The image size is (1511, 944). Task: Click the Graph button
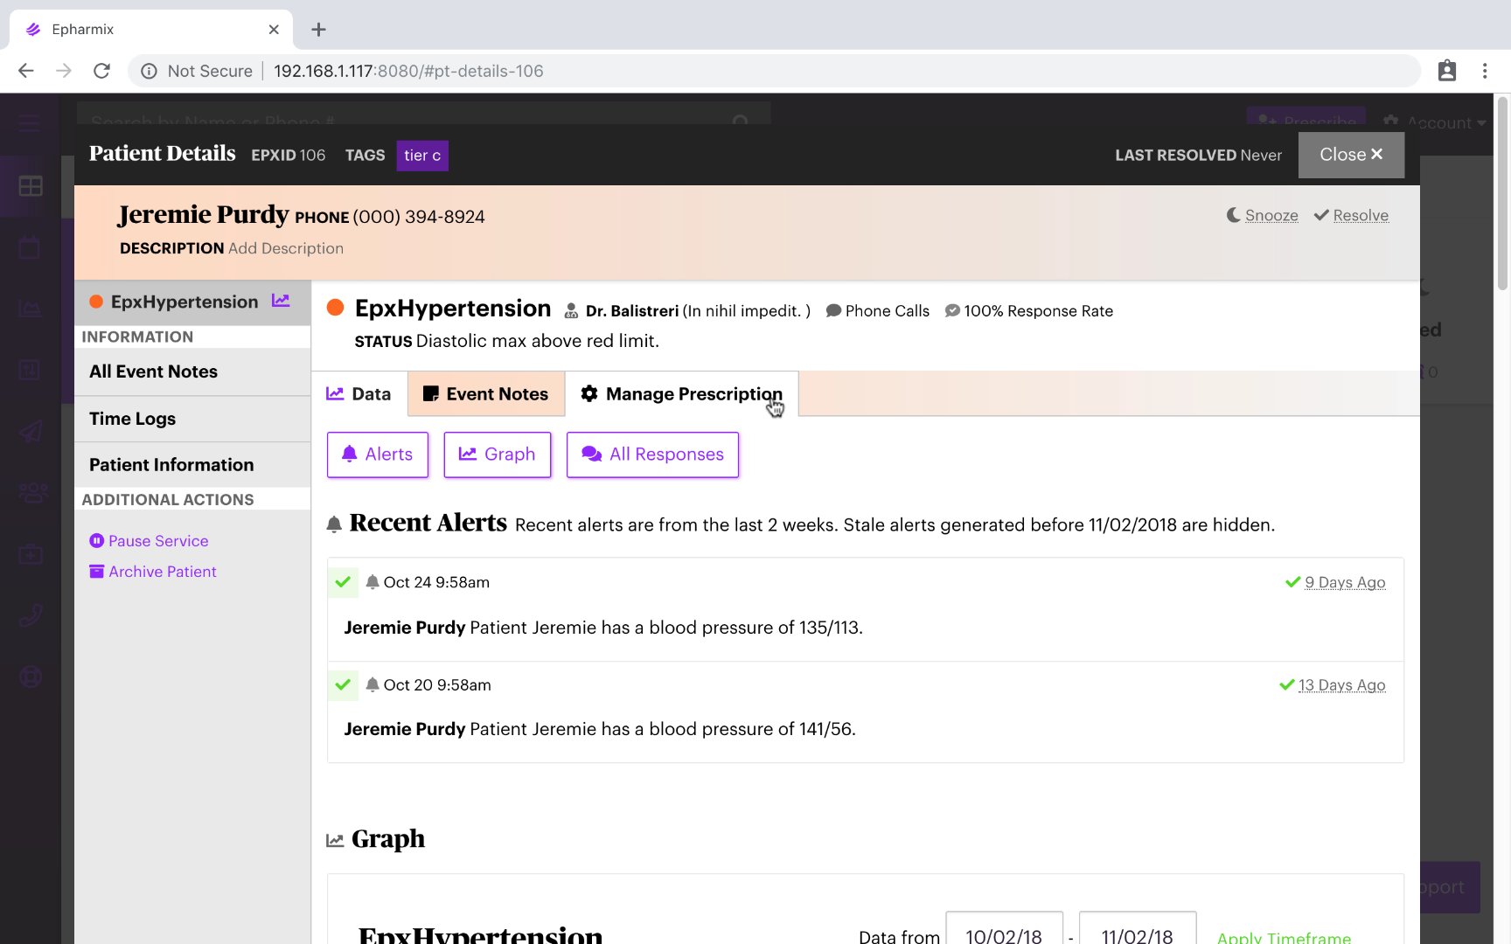(x=498, y=455)
